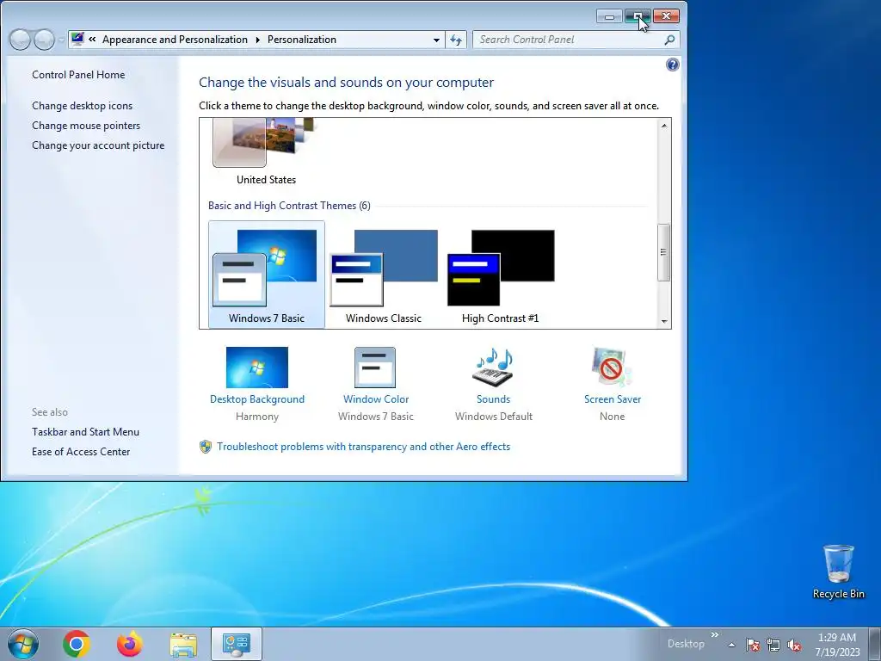Image resolution: width=881 pixels, height=661 pixels.
Task: Go to Control Panel Home
Action: point(78,75)
